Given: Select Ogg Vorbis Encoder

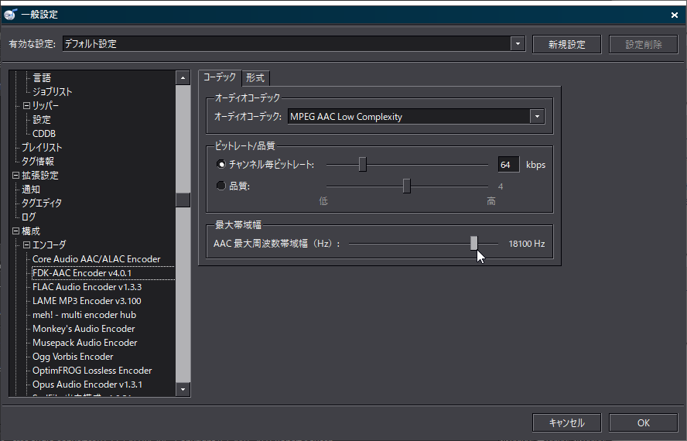Looking at the screenshot, I should (x=73, y=357).
